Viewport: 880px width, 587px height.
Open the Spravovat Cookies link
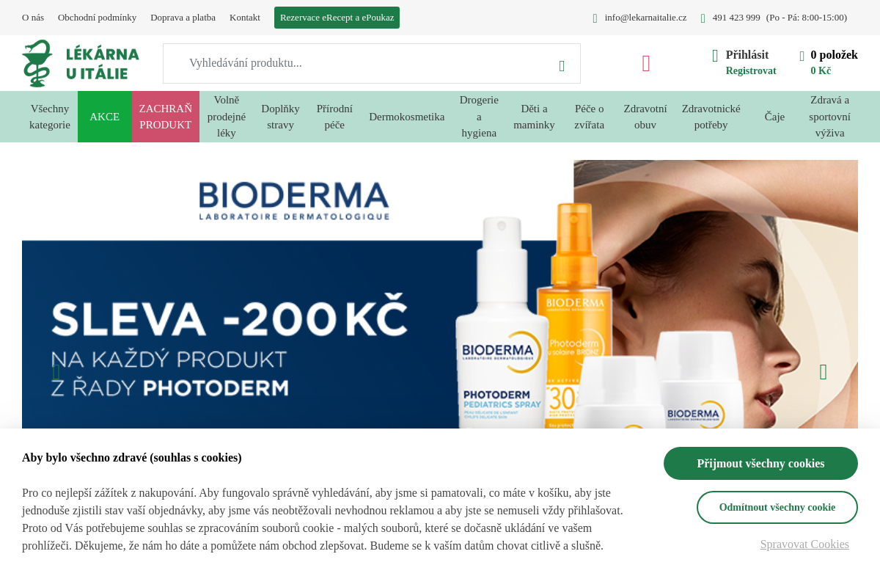[804, 544]
